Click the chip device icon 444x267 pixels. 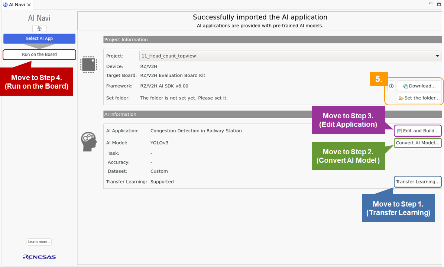coord(88,65)
